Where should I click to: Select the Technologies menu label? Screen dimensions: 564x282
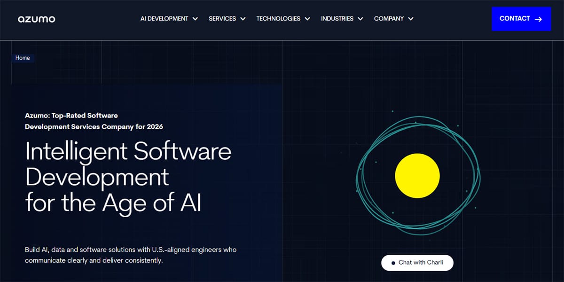(278, 19)
